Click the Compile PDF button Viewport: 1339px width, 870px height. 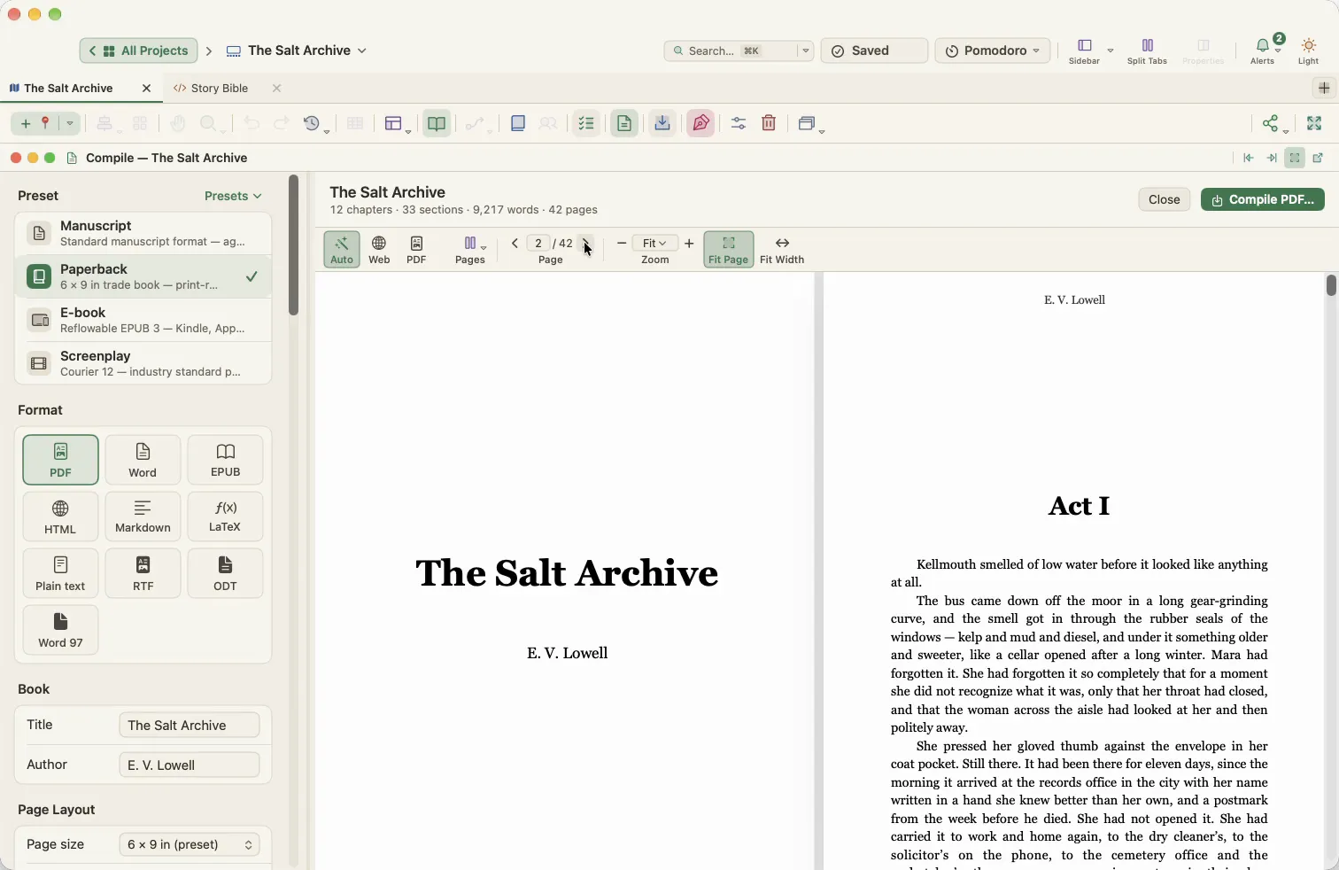(x=1263, y=199)
